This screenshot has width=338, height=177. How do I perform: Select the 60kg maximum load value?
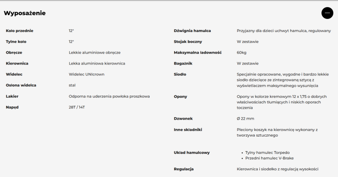point(241,53)
